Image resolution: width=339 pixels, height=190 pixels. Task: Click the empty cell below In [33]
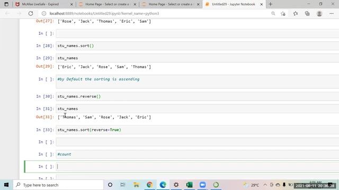(198, 142)
